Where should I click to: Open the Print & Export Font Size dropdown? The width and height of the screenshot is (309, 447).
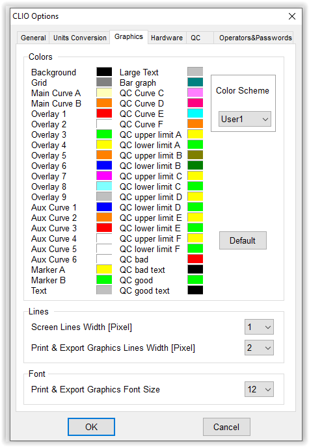click(x=259, y=389)
